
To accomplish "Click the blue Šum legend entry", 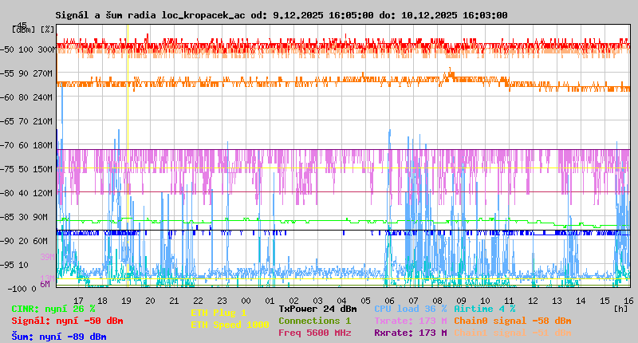I will click(58, 337).
